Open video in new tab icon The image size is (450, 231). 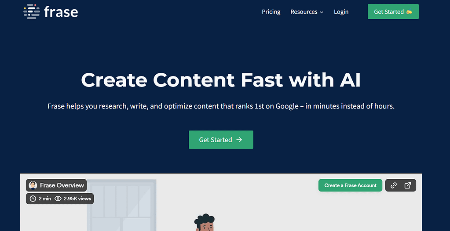(x=407, y=185)
